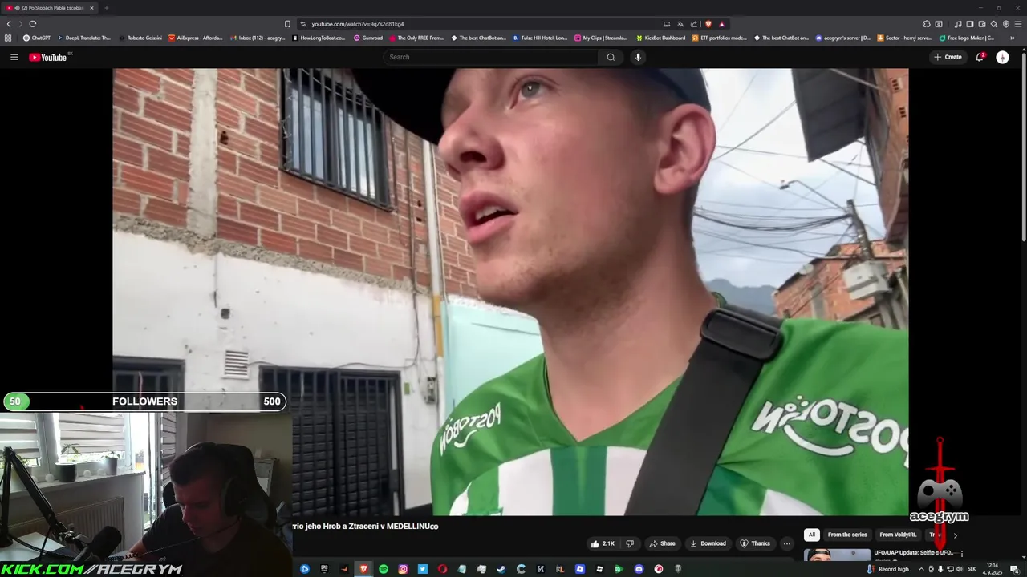
Task: Go to YouTube home via logo
Action: tap(48, 57)
